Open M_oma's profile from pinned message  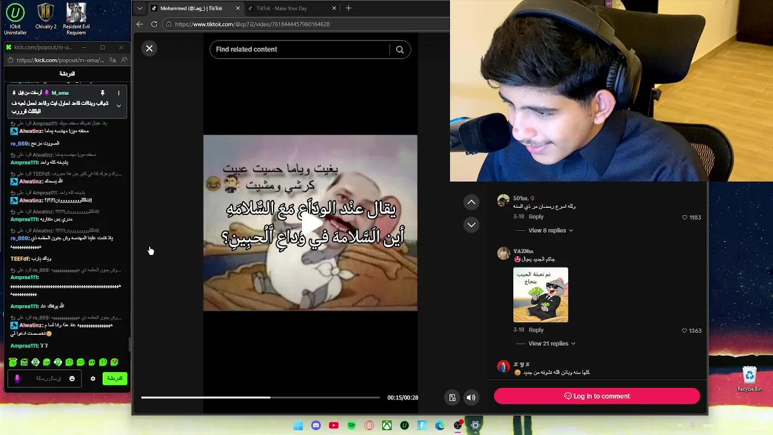coord(60,93)
